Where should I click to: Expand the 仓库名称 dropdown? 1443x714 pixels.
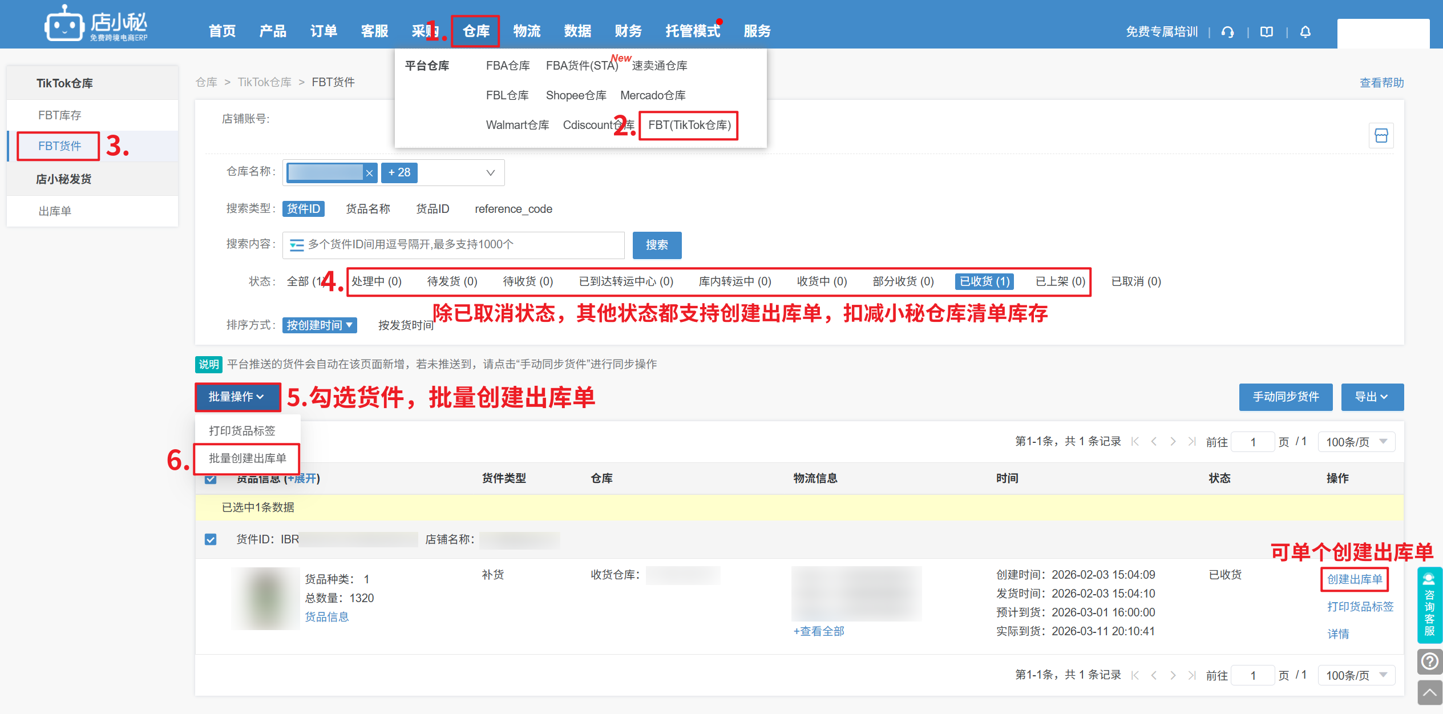(490, 173)
